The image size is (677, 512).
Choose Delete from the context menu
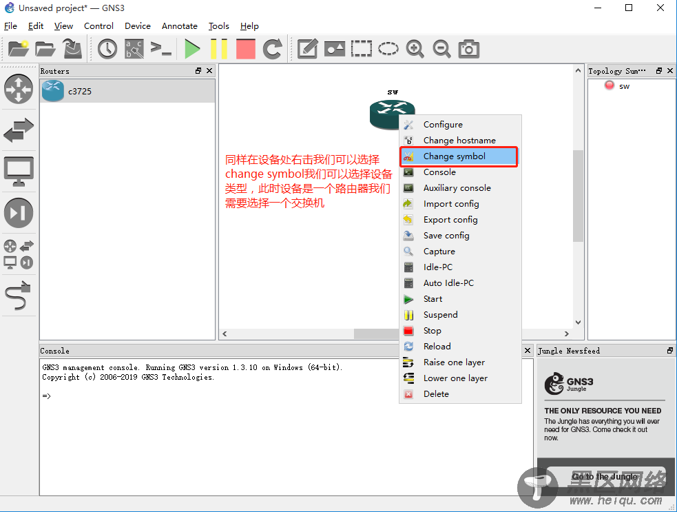tap(460, 394)
